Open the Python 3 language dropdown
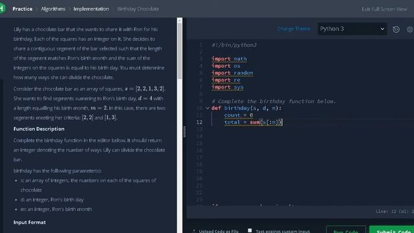This screenshot has height=233, width=414. tap(352, 28)
